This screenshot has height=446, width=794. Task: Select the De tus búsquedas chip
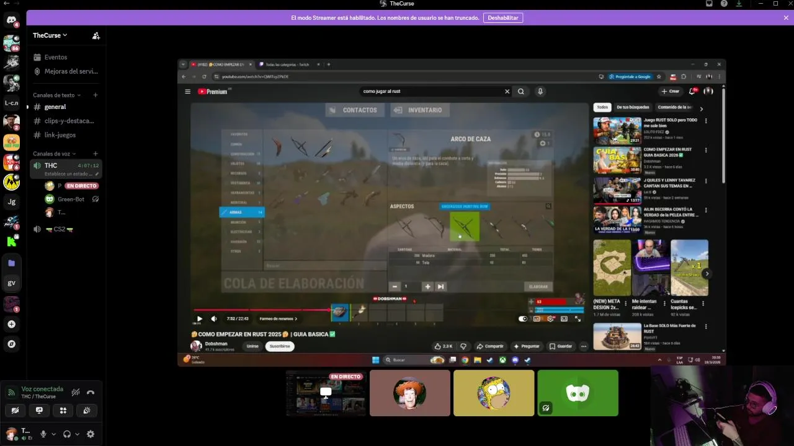633,107
